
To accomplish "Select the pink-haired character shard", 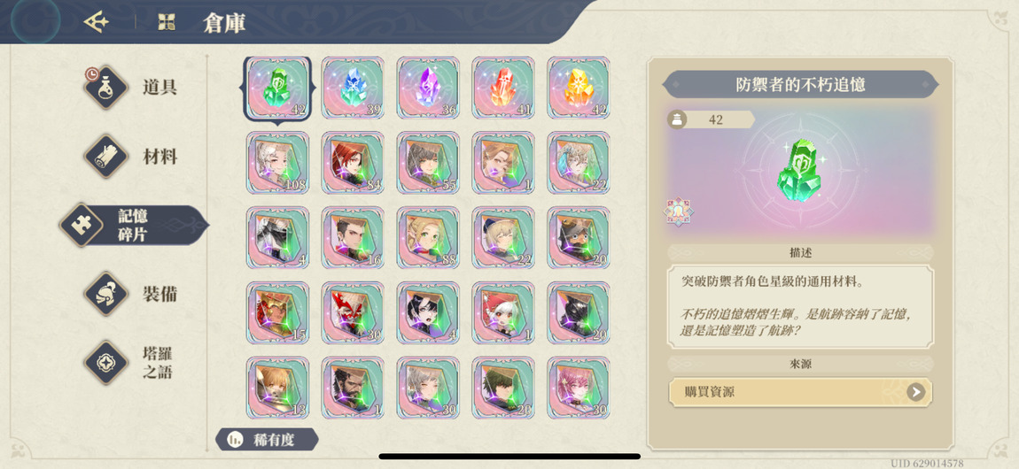I will pos(579,388).
